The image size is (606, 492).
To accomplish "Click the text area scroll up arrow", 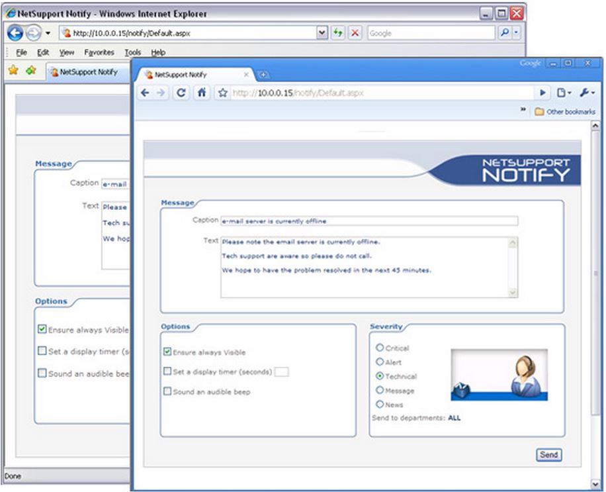I will [x=513, y=242].
